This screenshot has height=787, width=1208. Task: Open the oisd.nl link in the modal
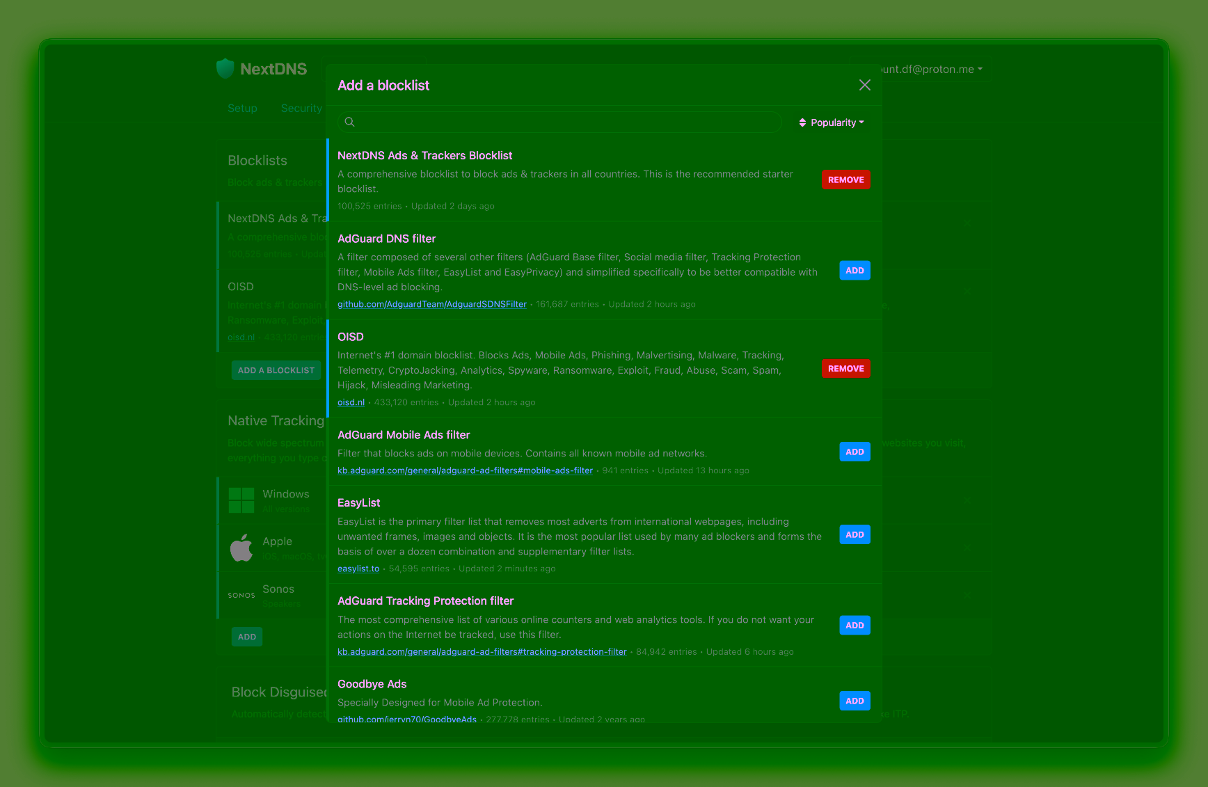coord(351,402)
